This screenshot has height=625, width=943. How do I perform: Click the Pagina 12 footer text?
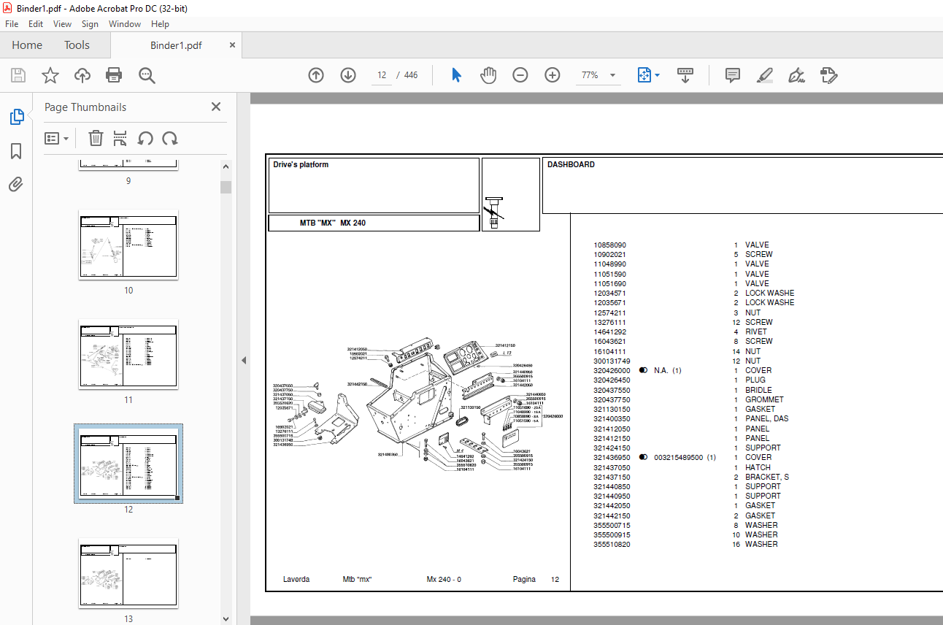coord(536,580)
